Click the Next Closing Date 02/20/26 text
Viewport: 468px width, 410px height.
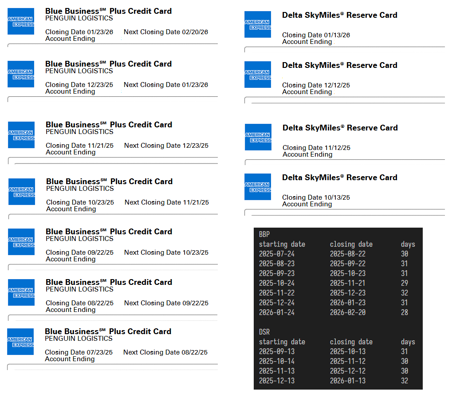pos(165,32)
